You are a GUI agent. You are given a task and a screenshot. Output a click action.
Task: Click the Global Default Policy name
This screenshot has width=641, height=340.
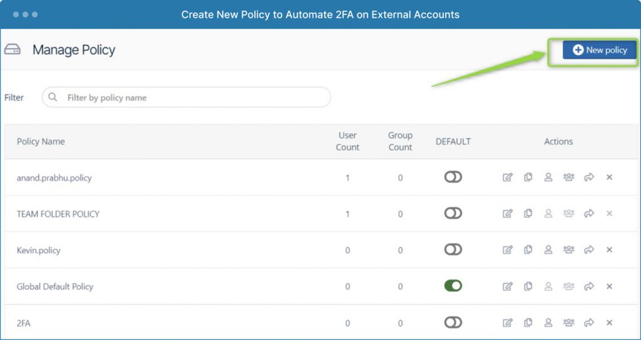pos(55,286)
